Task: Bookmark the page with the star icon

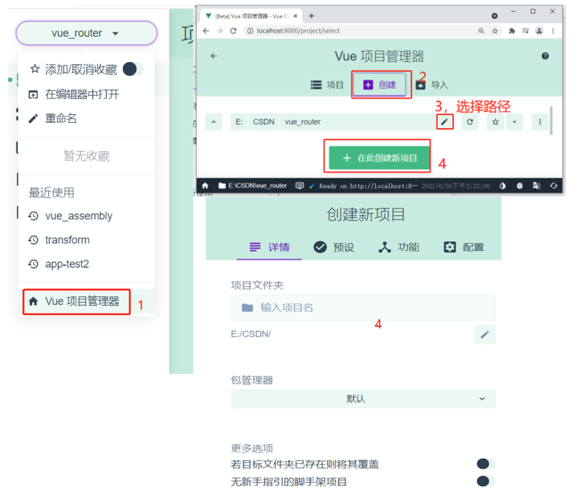Action: 495,31
